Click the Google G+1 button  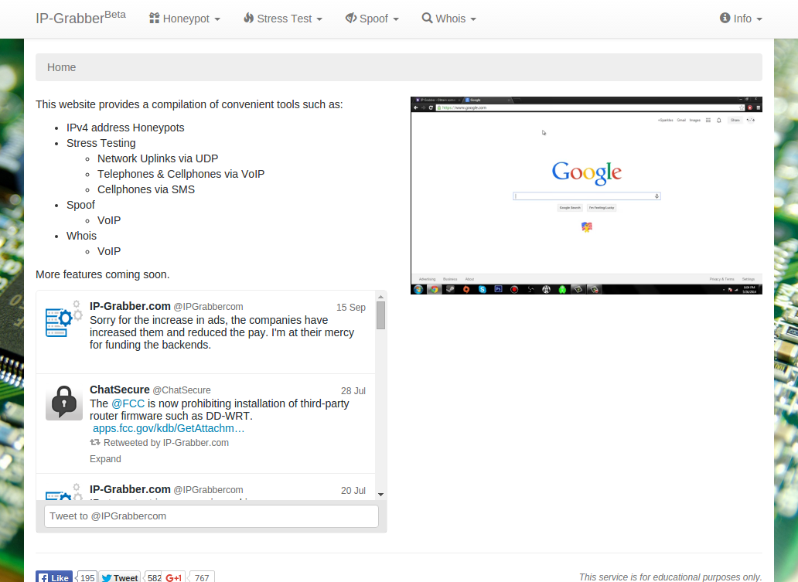173,577
